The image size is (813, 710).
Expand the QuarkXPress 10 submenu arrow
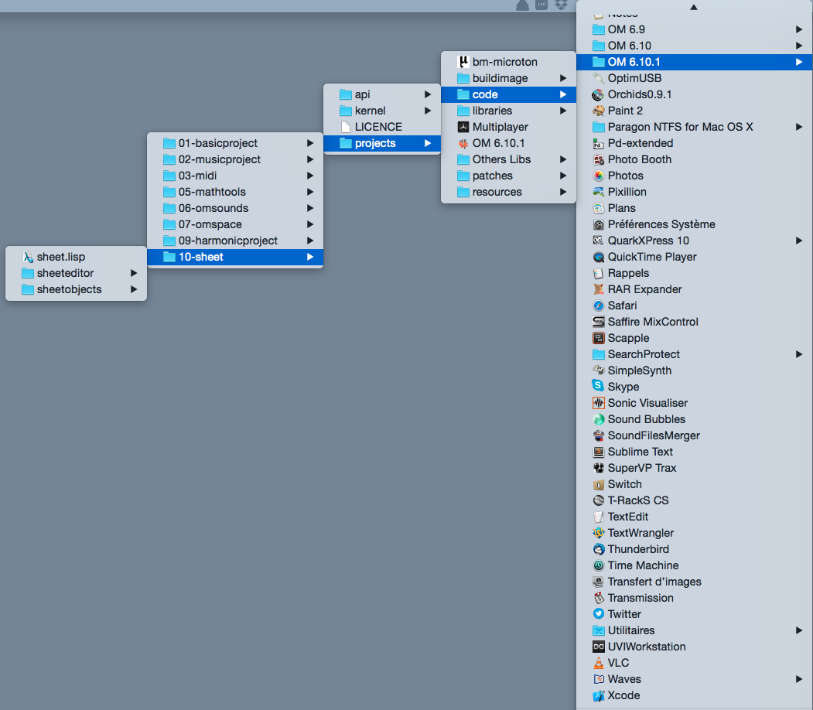pos(799,241)
